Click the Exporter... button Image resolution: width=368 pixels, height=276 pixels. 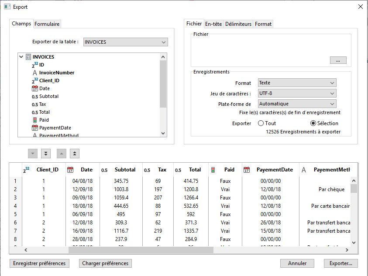(x=340, y=263)
